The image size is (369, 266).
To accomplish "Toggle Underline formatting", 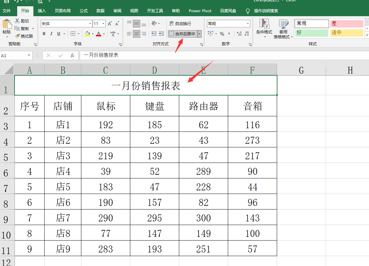I will [59, 34].
